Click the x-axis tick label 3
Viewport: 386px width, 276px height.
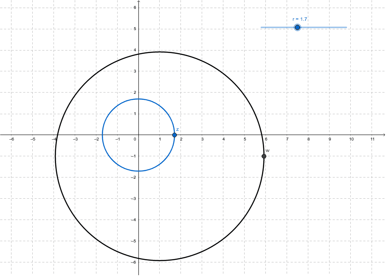pos(203,139)
